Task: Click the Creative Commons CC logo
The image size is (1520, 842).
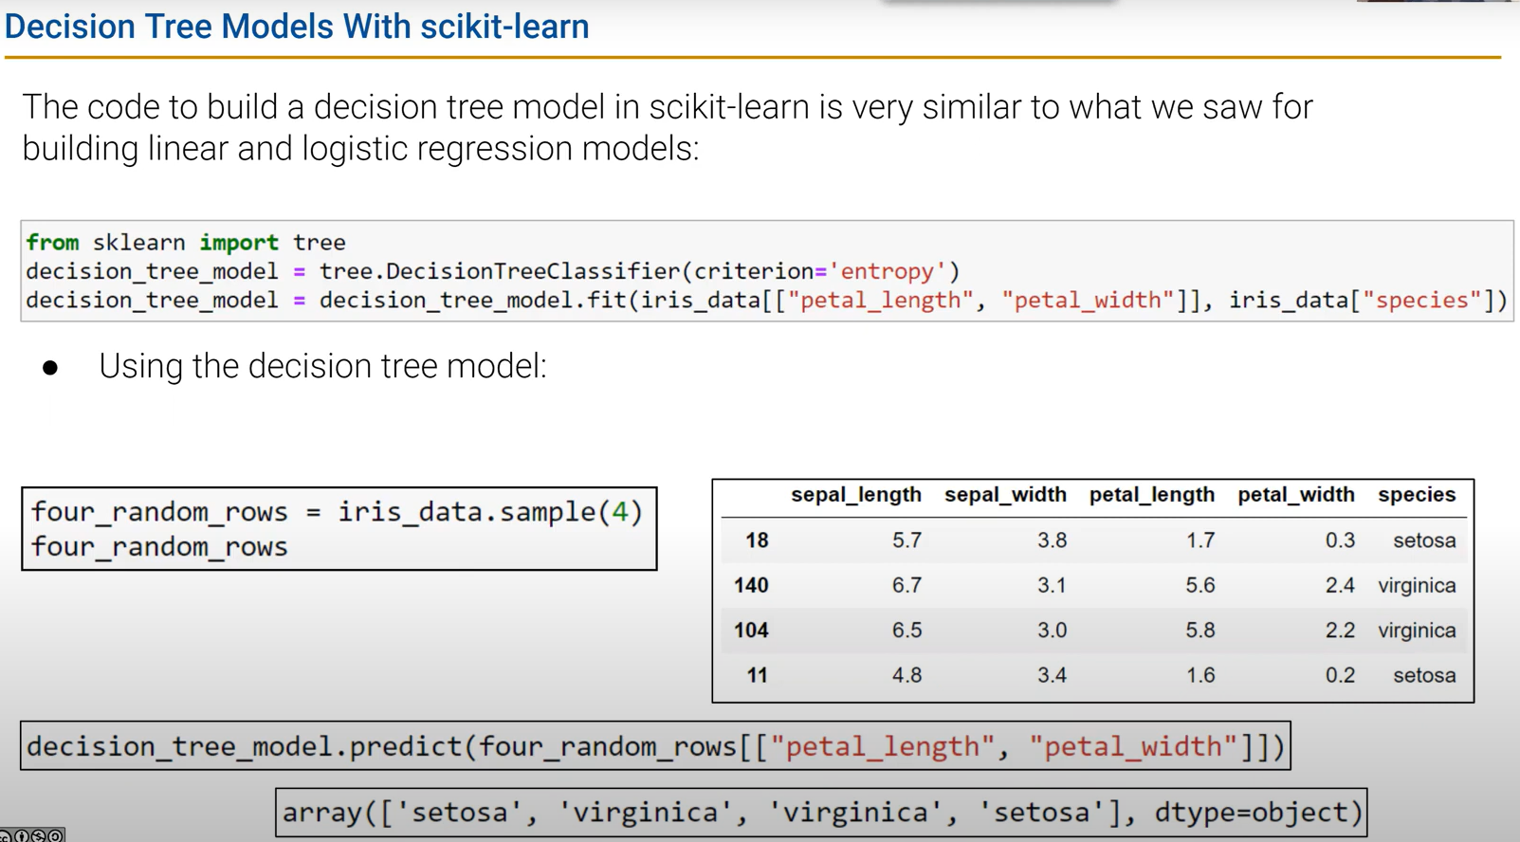Action: click(x=5, y=836)
